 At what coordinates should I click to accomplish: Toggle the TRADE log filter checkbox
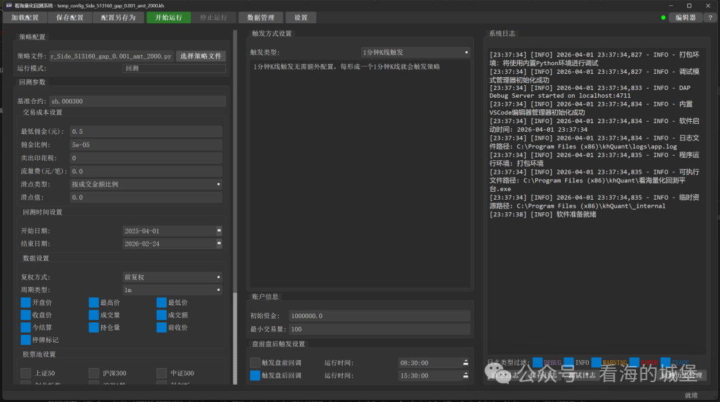coord(665,363)
